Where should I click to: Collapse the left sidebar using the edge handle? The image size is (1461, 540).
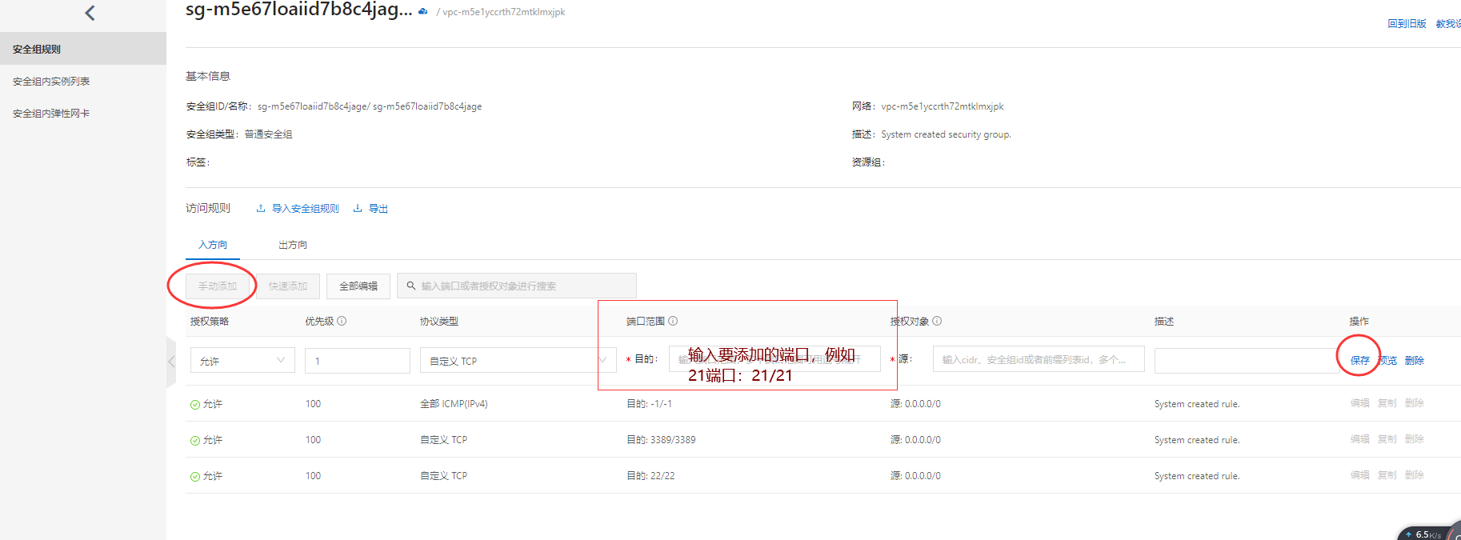[170, 362]
